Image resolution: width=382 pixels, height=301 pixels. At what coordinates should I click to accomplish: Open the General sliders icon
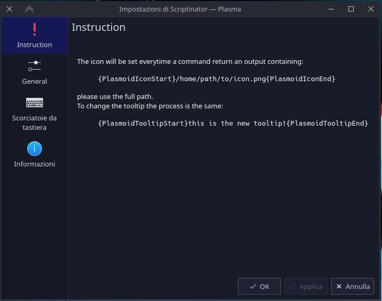click(35, 66)
